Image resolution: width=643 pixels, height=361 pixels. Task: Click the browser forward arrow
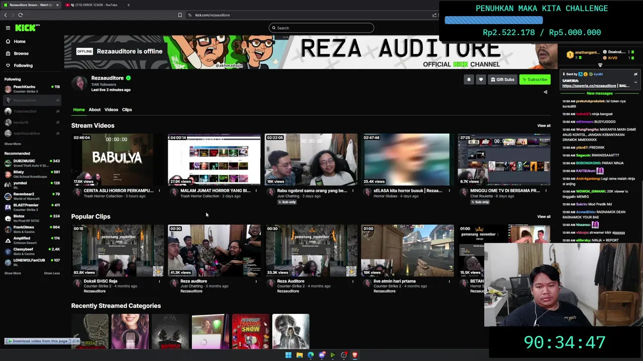(13, 15)
